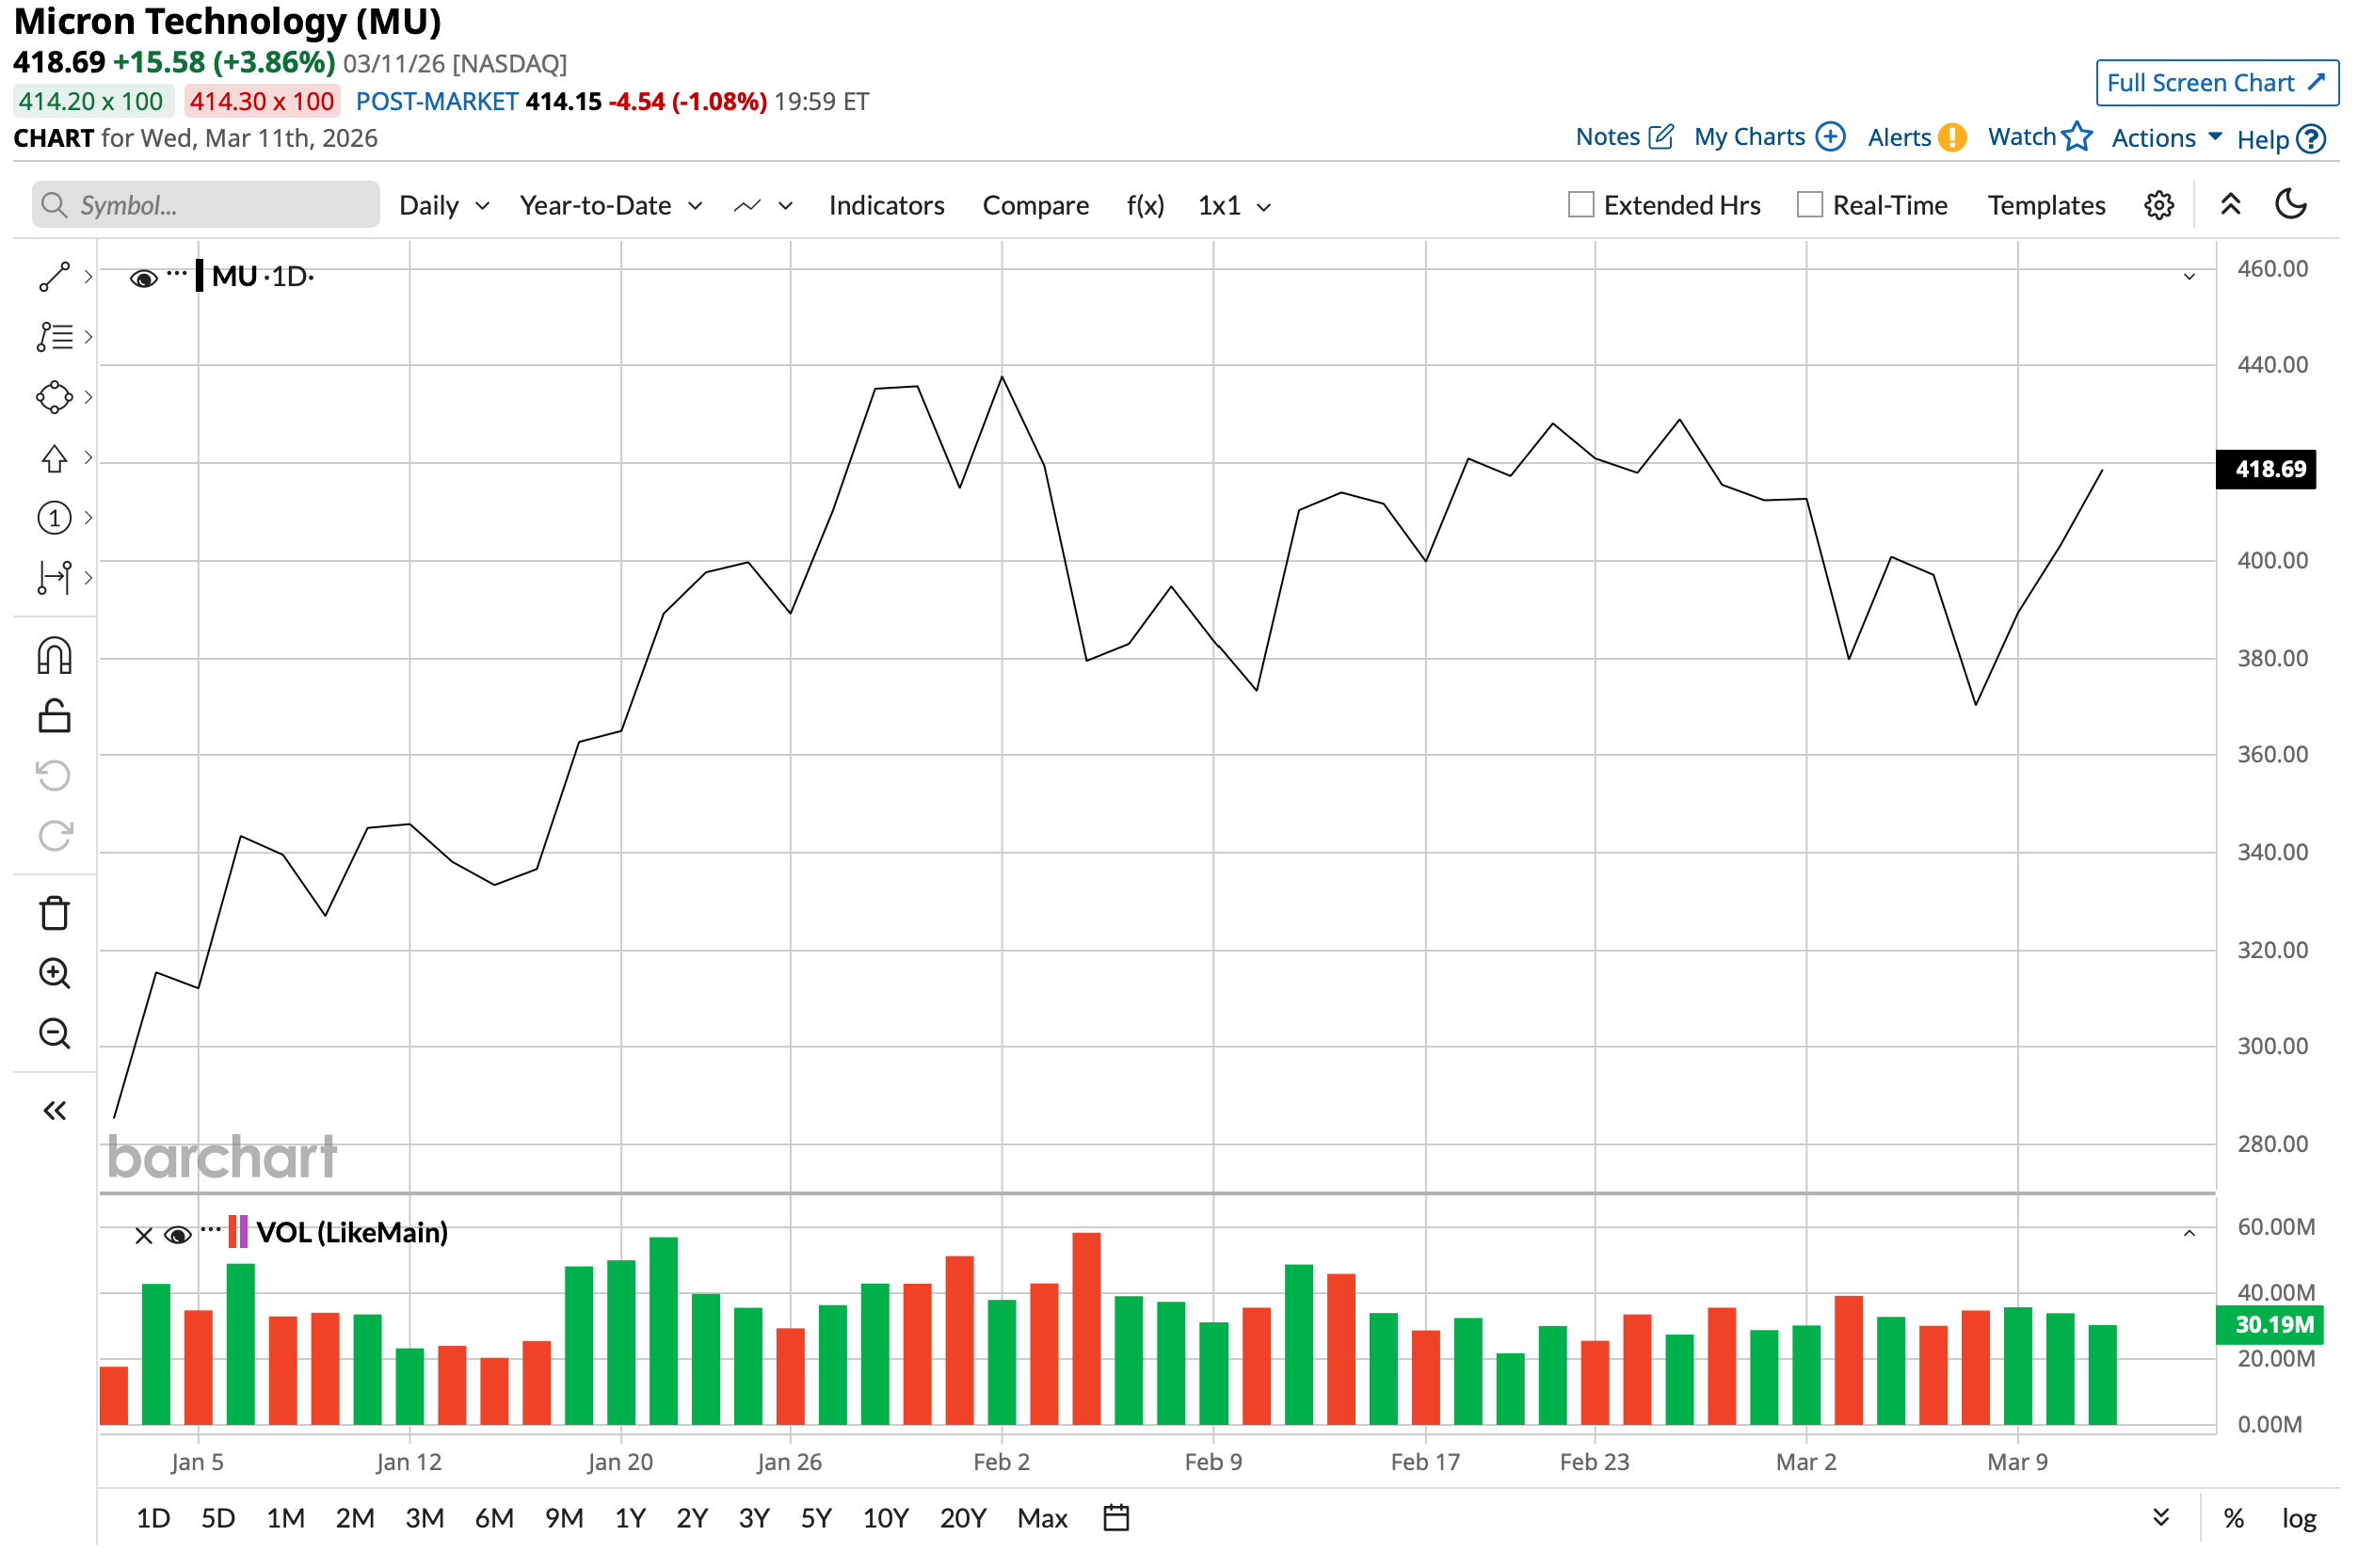Expand the Actions dropdown menu

coord(2167,138)
